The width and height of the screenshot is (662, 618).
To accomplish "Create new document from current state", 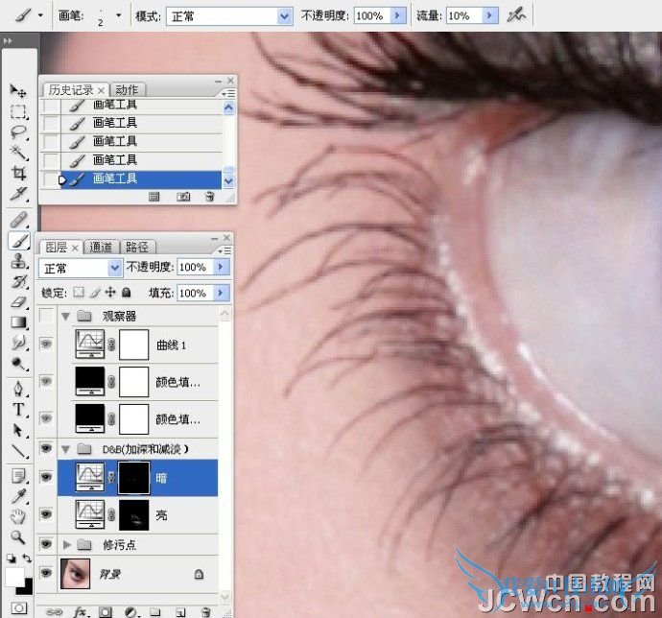I will [x=154, y=197].
